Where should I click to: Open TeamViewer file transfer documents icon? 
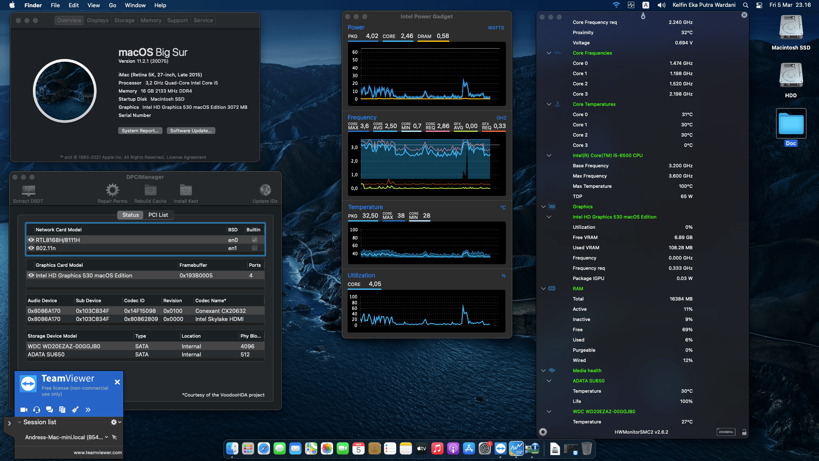click(x=62, y=410)
